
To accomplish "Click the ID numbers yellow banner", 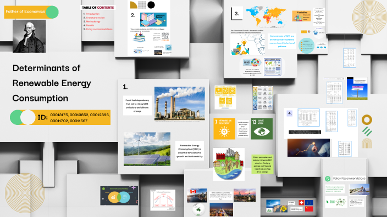I will point(60,117).
